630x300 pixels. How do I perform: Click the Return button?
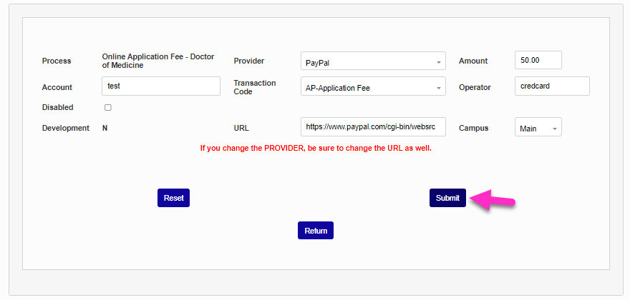(x=316, y=231)
